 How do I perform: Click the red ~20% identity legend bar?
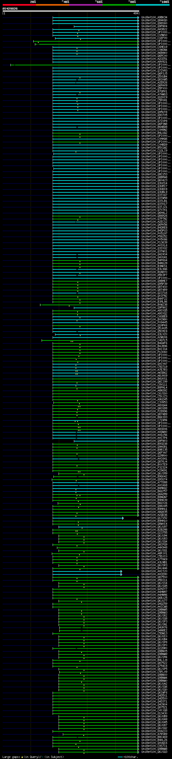pyautogui.click(x=19, y=5)
